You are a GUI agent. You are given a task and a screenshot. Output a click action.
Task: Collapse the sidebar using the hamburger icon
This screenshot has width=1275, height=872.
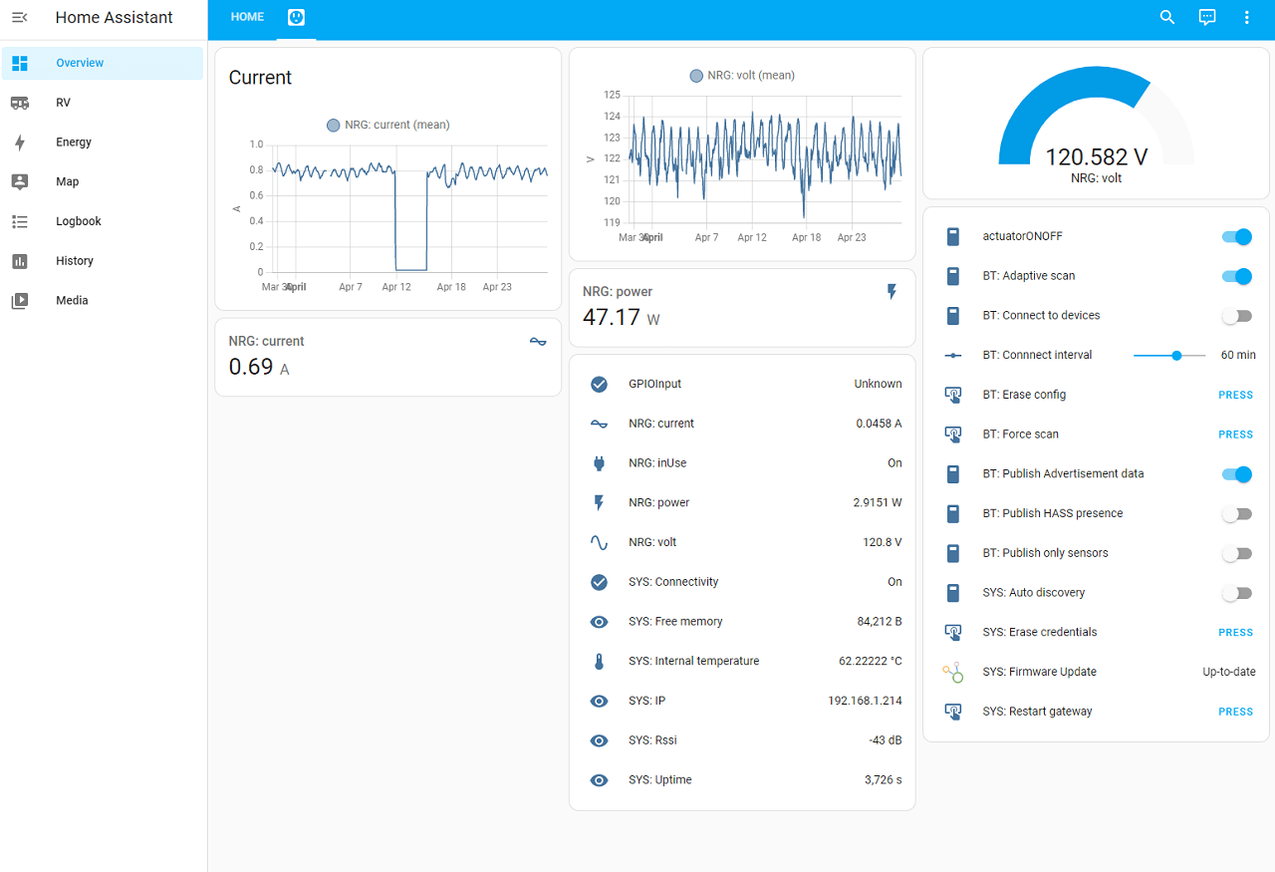(20, 18)
